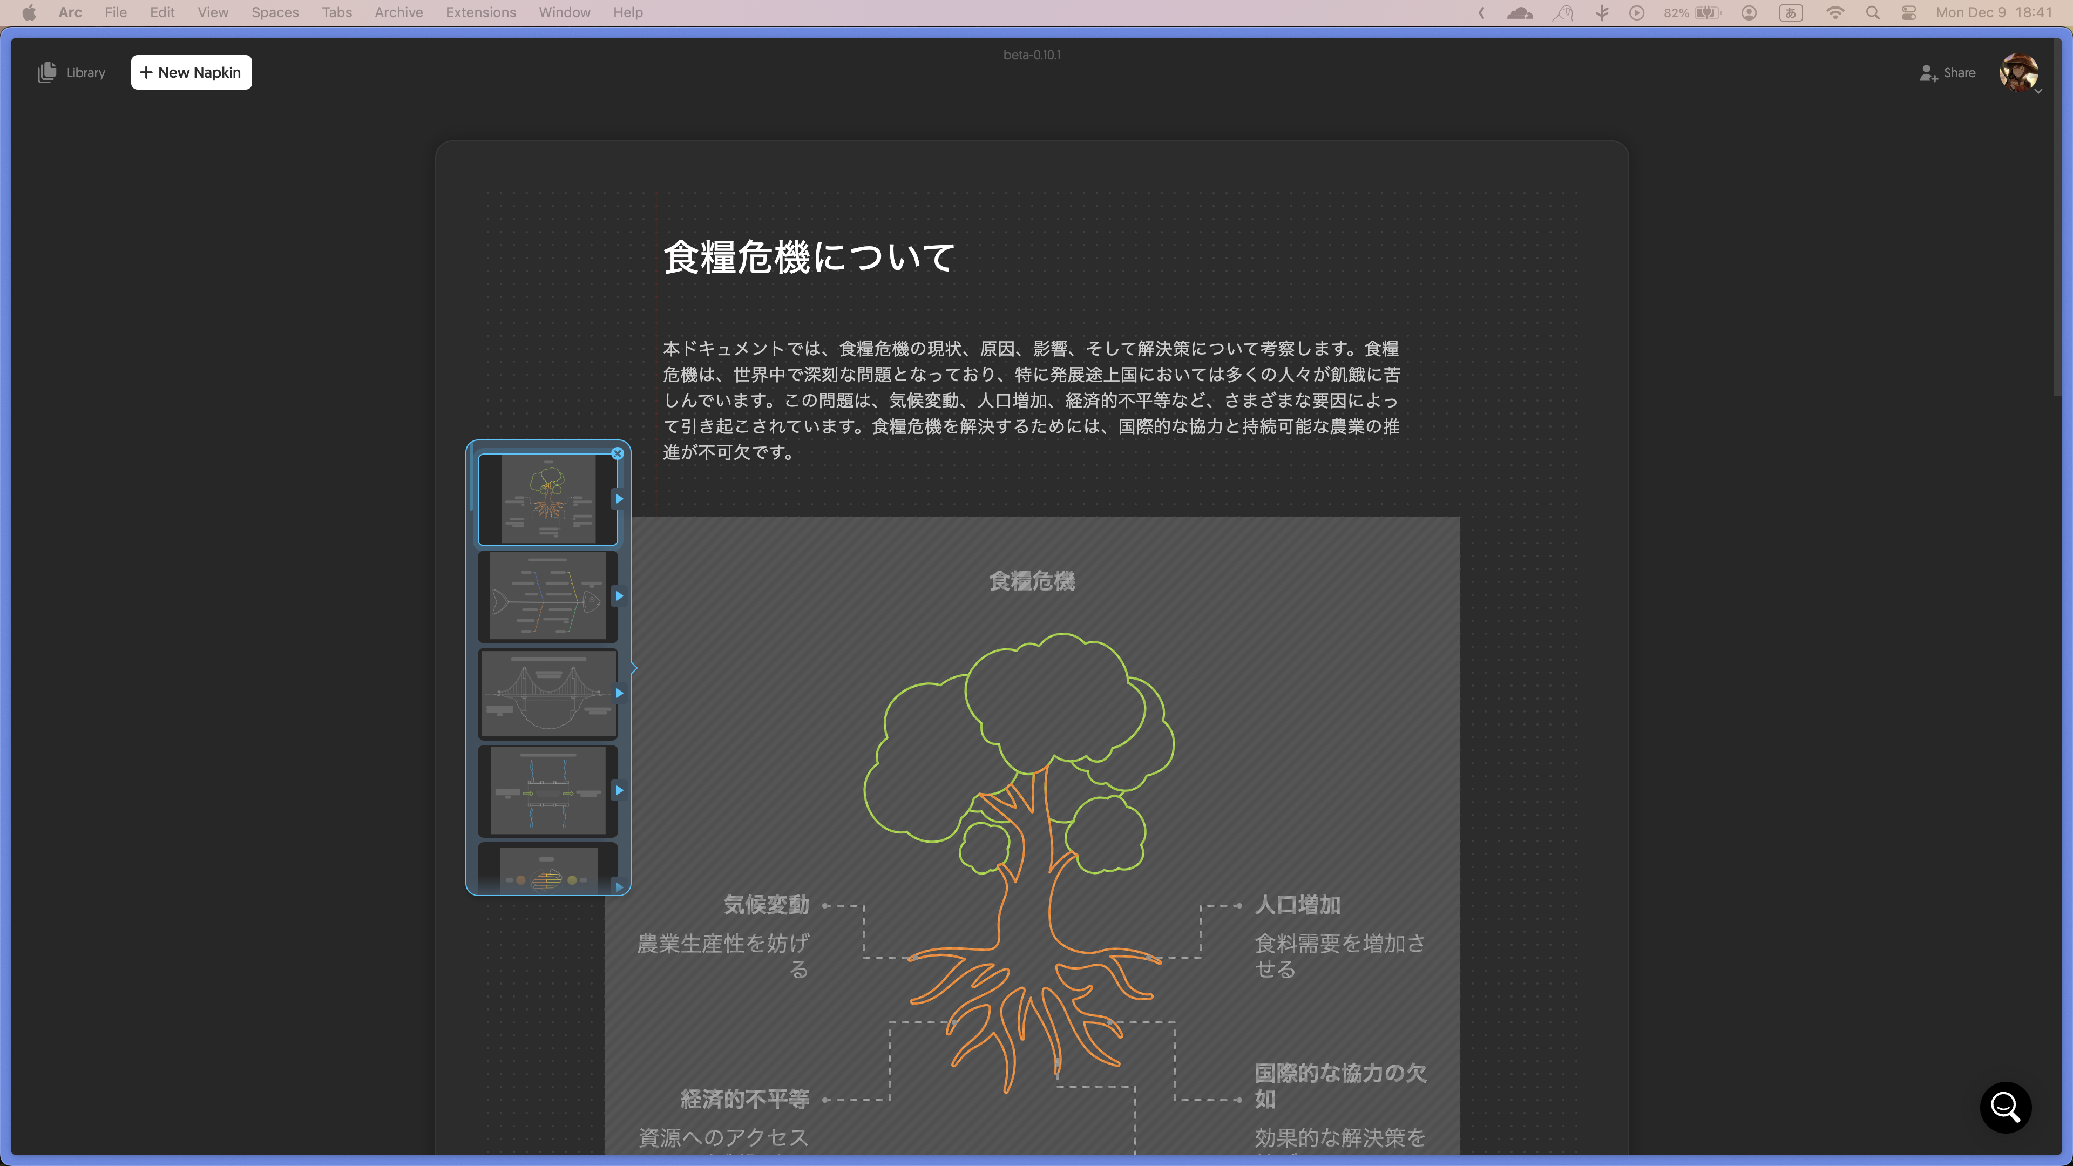The height and width of the screenshot is (1166, 2073).
Task: Click the New Napkin button
Action: tap(191, 72)
